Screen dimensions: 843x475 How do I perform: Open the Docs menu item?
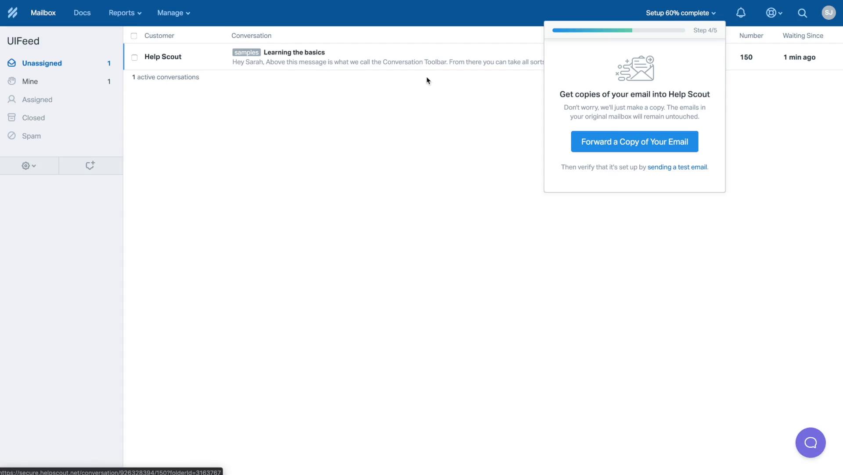tap(82, 13)
